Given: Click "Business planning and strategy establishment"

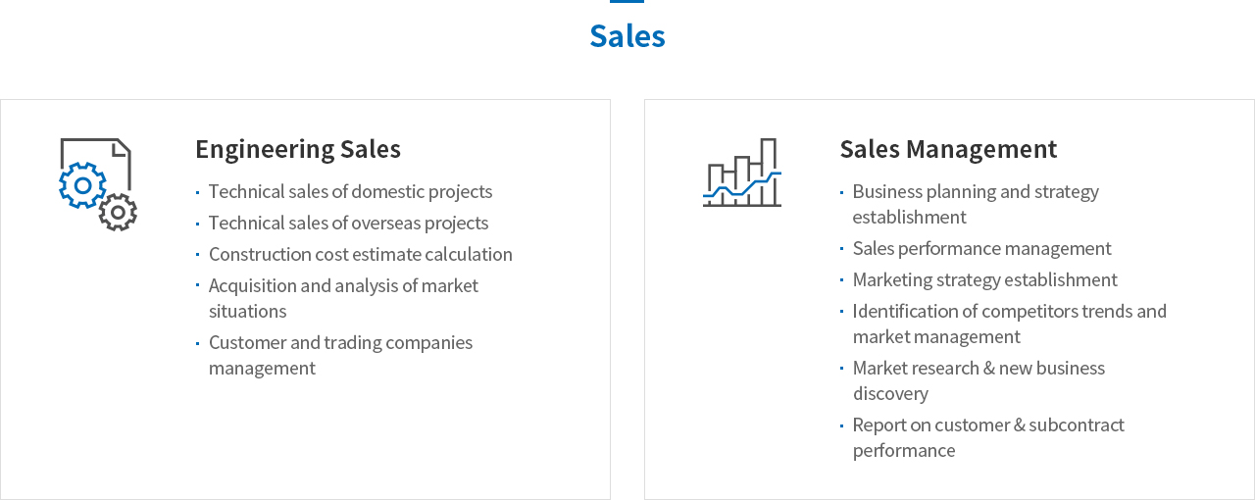Looking at the screenshot, I should coord(975,204).
